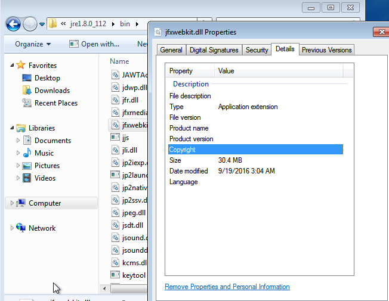
Task: Click the jli.dll file icon
Action: [116, 150]
